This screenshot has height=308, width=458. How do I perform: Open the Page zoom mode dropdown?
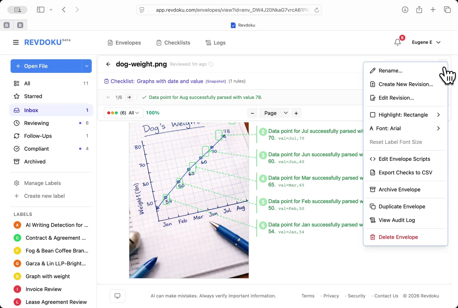pyautogui.click(x=275, y=113)
